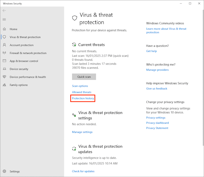Click the back navigation arrow
The width and height of the screenshot is (204, 177).
[x=4, y=10]
